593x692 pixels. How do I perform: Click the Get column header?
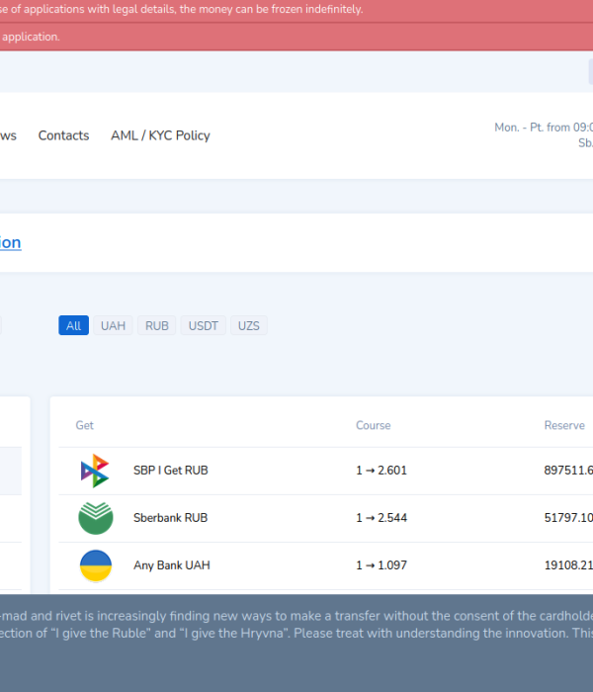tap(85, 425)
